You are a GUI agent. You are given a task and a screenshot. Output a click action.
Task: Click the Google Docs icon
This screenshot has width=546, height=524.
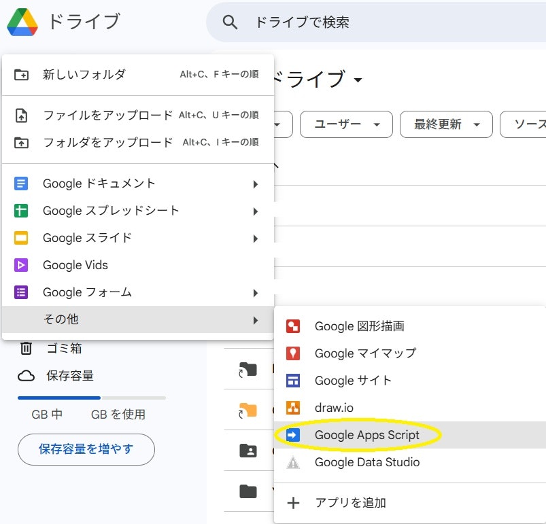point(21,184)
